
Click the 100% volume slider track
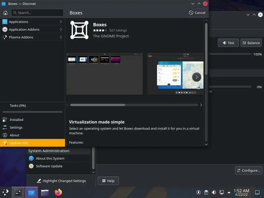point(230,54)
